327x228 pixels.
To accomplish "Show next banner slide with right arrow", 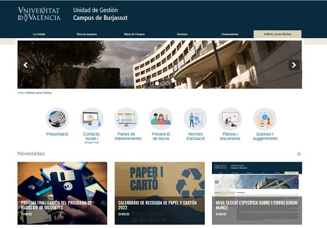I will pos(294,65).
